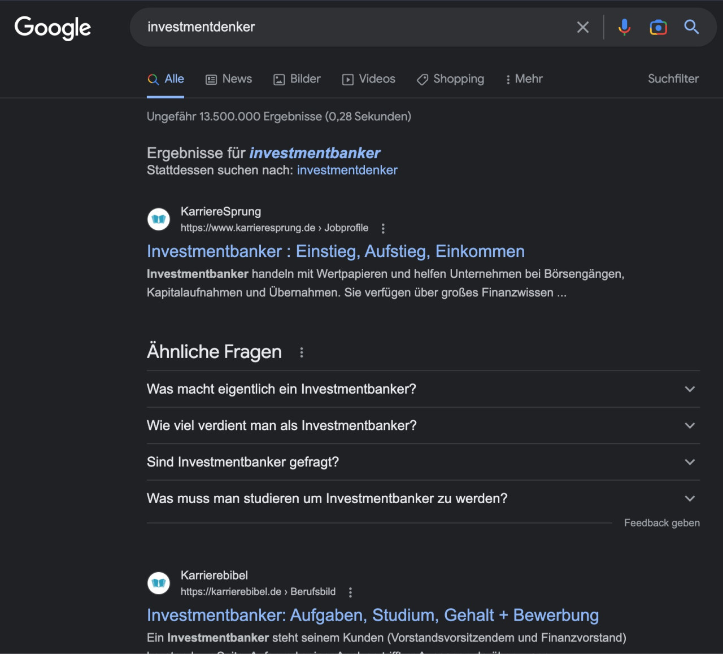723x654 pixels.
Task: Open the three-dot menu beside the KarriereSprung URL
Action: point(383,228)
